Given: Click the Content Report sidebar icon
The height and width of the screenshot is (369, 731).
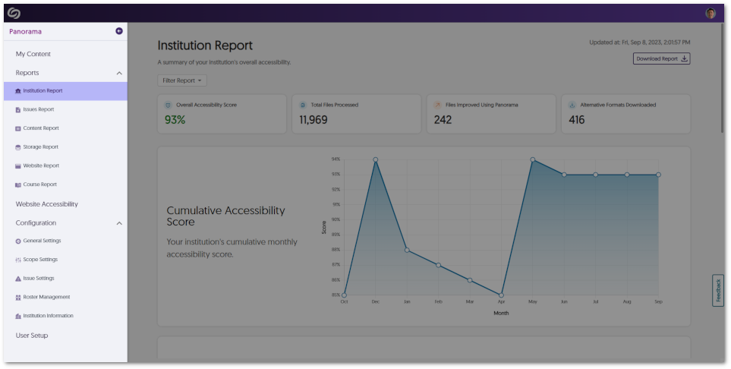Looking at the screenshot, I should point(18,128).
